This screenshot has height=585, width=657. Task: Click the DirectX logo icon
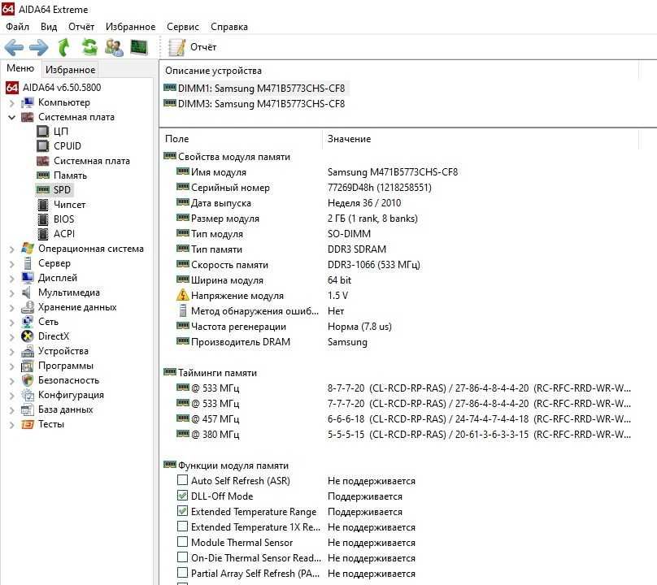pos(27,336)
